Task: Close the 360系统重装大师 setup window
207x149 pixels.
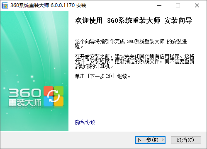Action: click(x=197, y=5)
